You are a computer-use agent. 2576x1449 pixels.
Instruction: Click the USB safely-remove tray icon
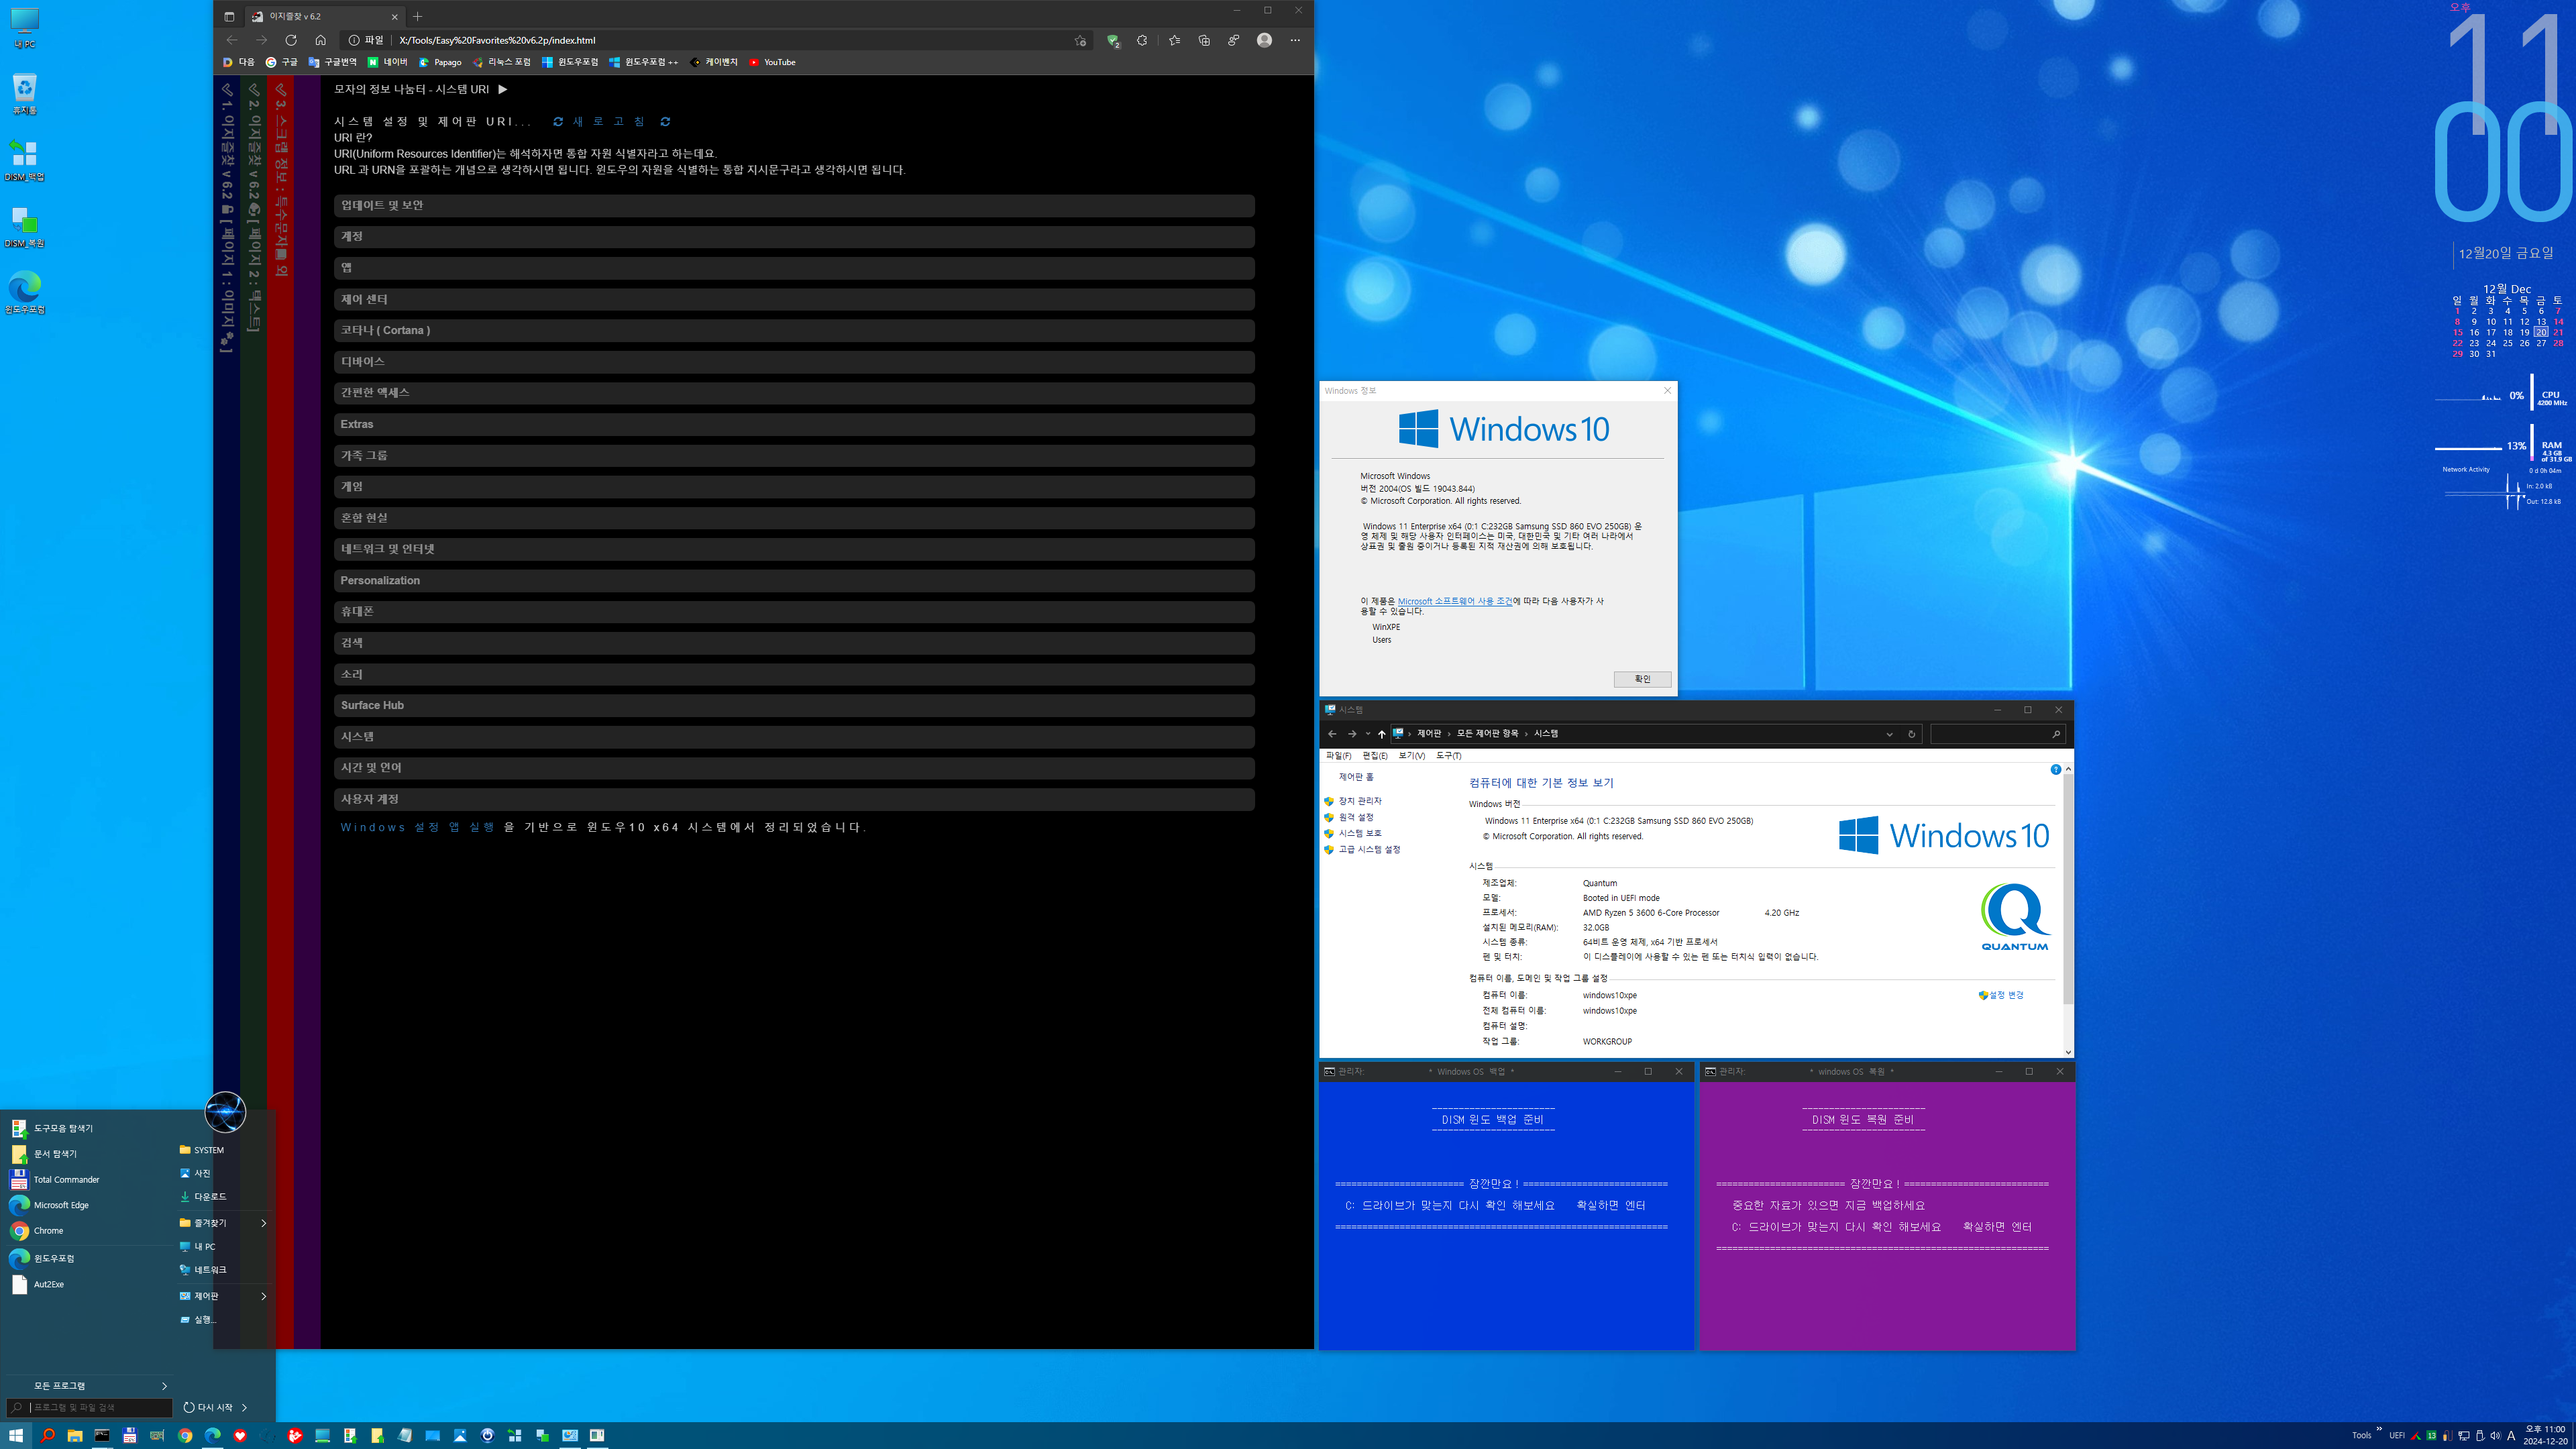2480,1435
